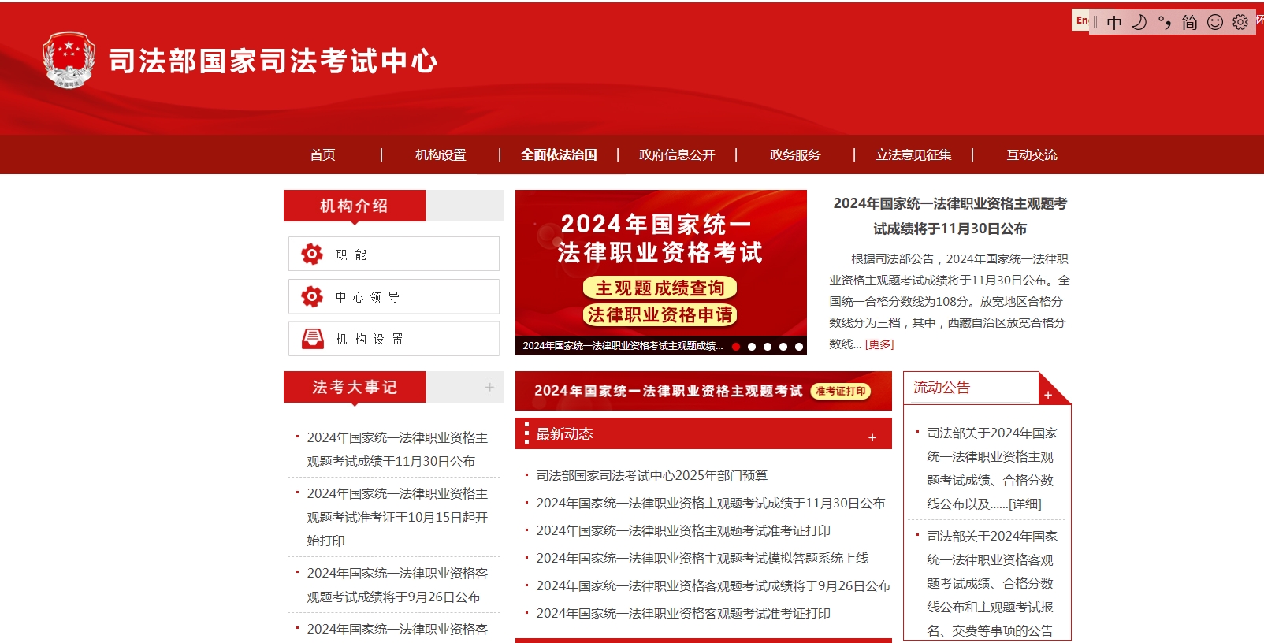Image resolution: width=1264 pixels, height=643 pixels.
Task: Expand 法考大事记 with plus icon
Action: (489, 387)
